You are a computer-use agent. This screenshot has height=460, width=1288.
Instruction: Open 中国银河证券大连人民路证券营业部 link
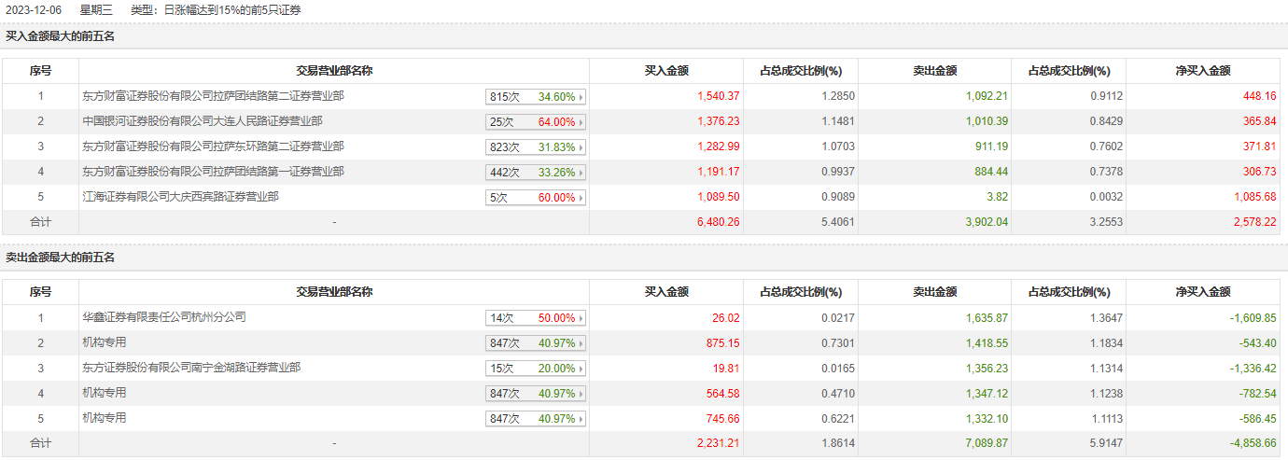pos(203,121)
